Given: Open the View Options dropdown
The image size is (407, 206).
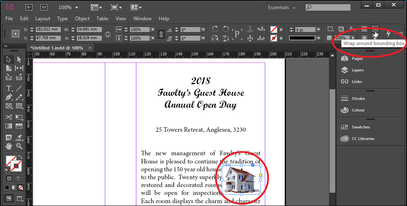Looking at the screenshot, I should point(96,7).
